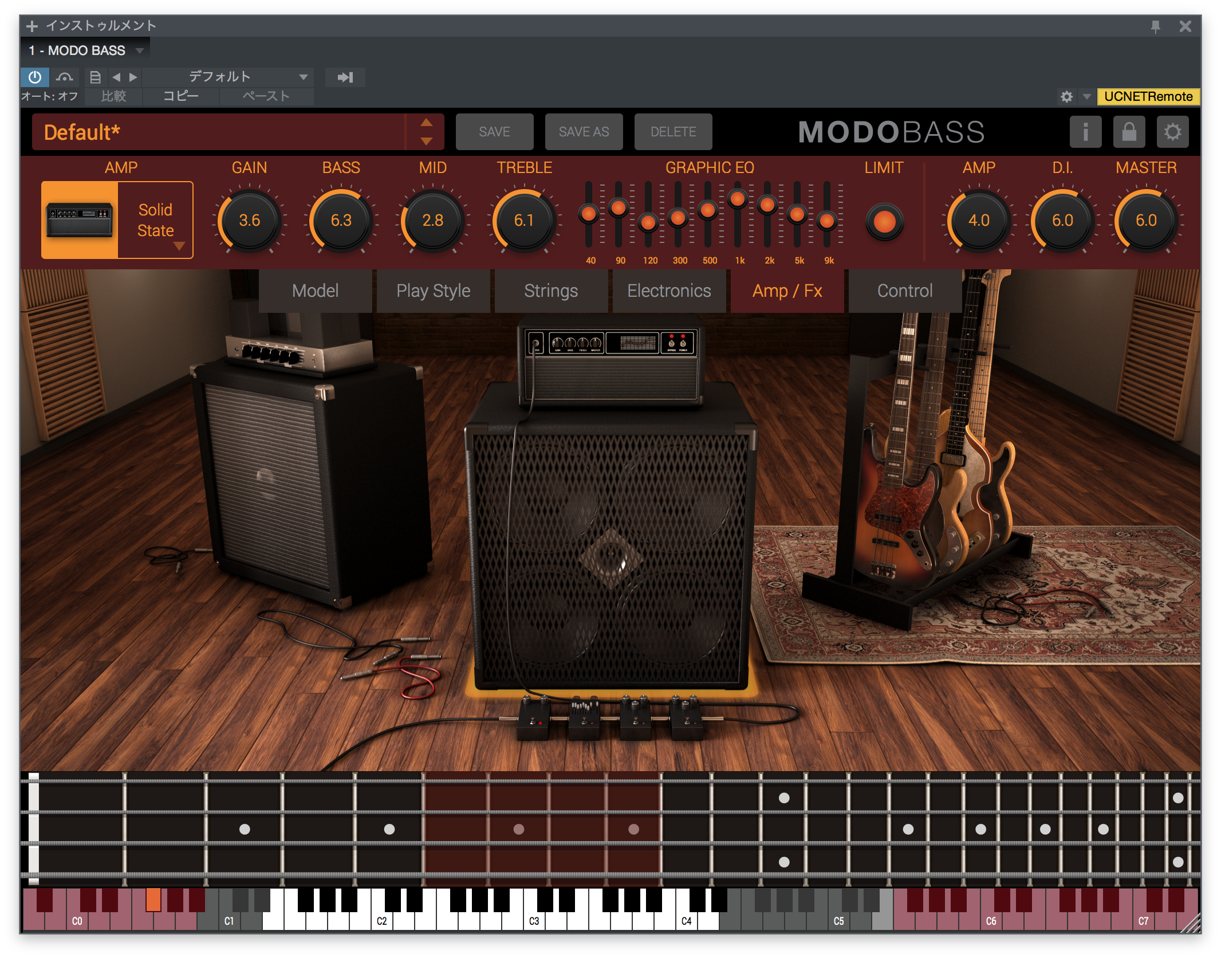Step to the previous preset with the up arrow

(426, 122)
